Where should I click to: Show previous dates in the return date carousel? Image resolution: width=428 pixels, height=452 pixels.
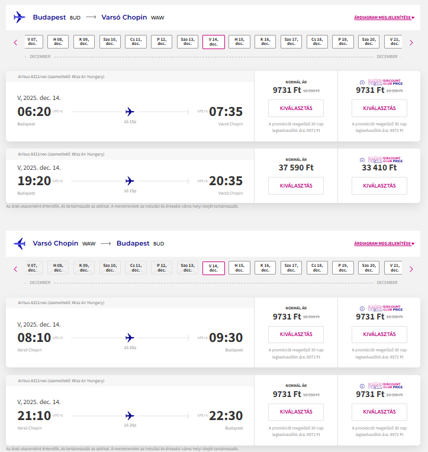[15, 269]
